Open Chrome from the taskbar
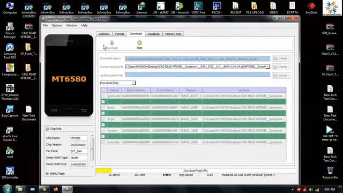This screenshot has width=343, height=193. (x=44, y=189)
